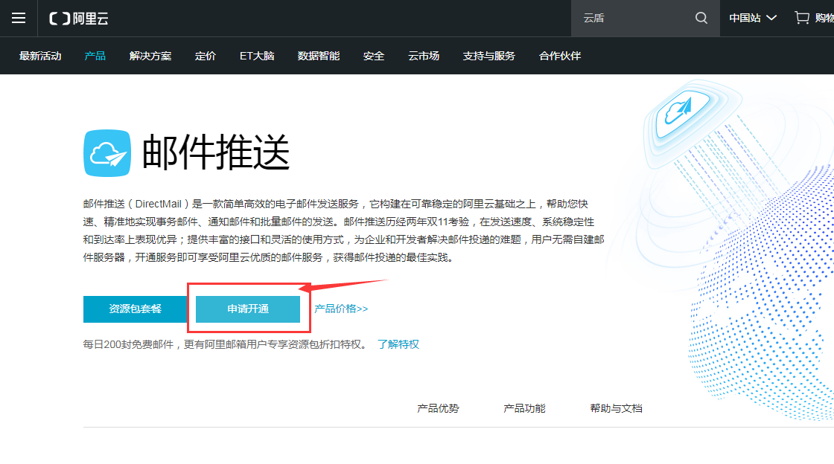
Task: Open the ET大脑 menu
Action: 257,56
